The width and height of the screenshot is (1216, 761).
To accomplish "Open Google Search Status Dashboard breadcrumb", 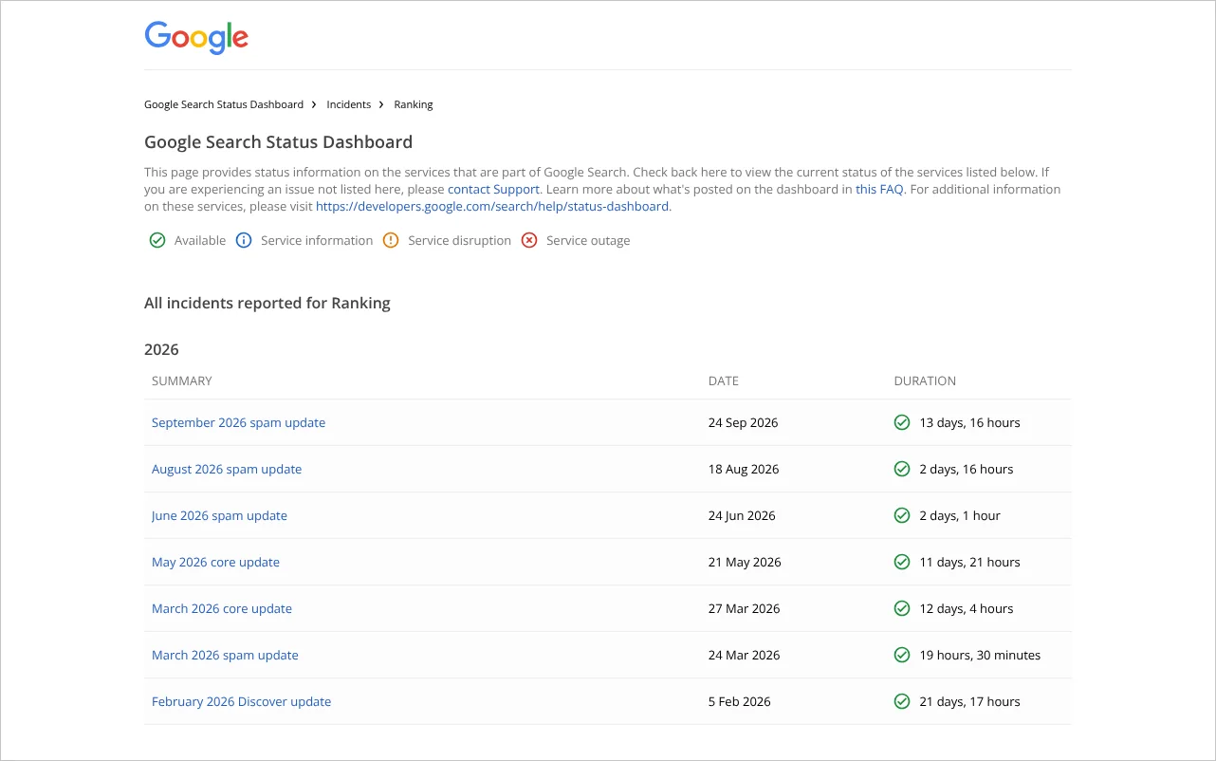I will (224, 104).
